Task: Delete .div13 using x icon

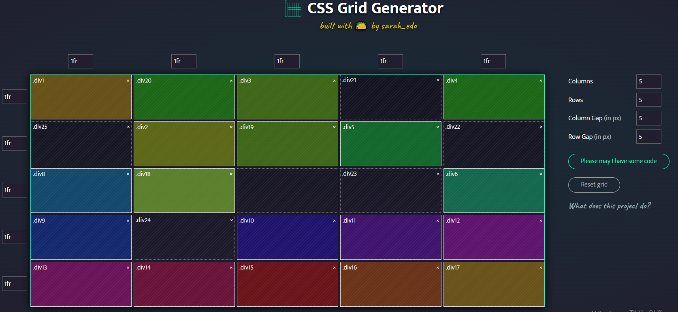Action: point(128,267)
